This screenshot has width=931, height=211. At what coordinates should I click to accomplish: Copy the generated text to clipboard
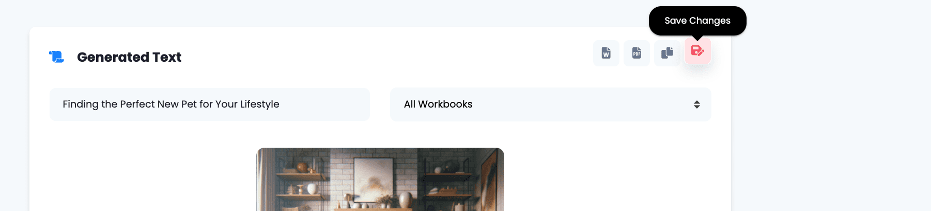pos(667,53)
